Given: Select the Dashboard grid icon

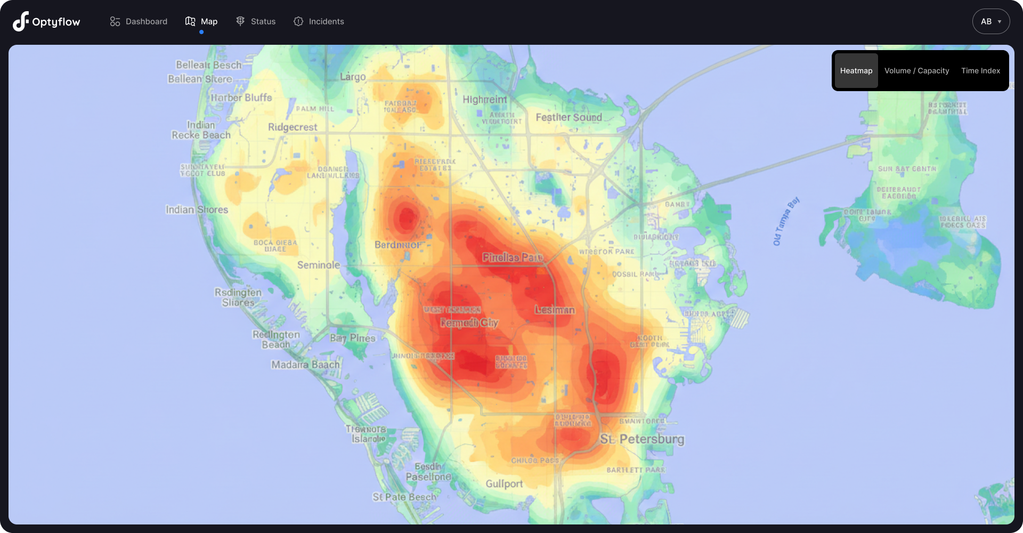Looking at the screenshot, I should tap(115, 21).
